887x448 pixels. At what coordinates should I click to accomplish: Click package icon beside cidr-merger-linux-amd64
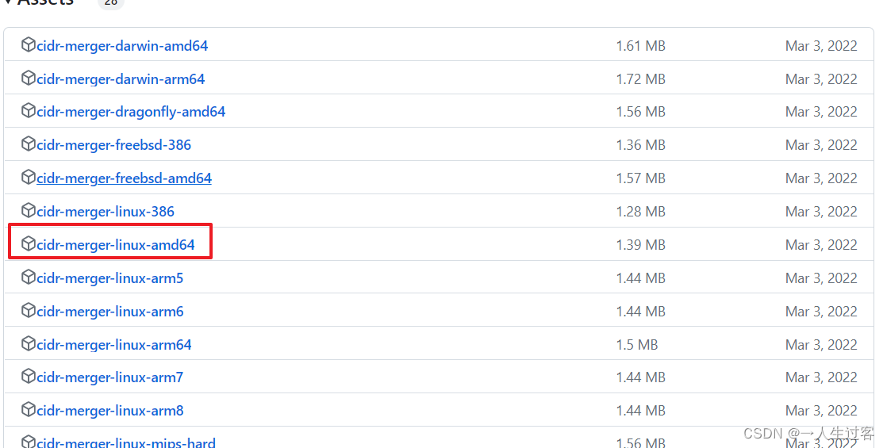[x=29, y=243]
